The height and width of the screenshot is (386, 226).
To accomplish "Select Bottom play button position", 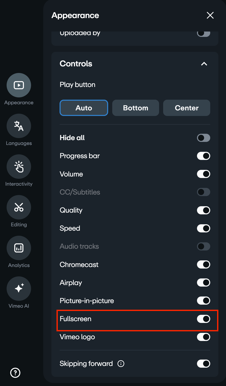I will [x=135, y=108].
